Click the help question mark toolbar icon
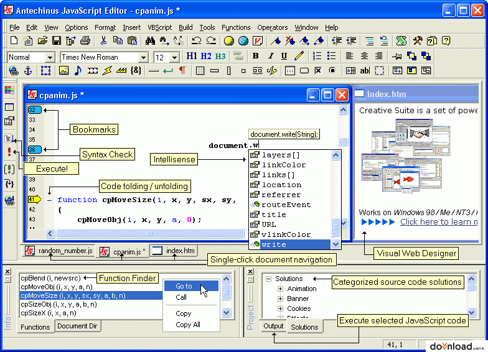This screenshot has height=352, width=488. 446,40
